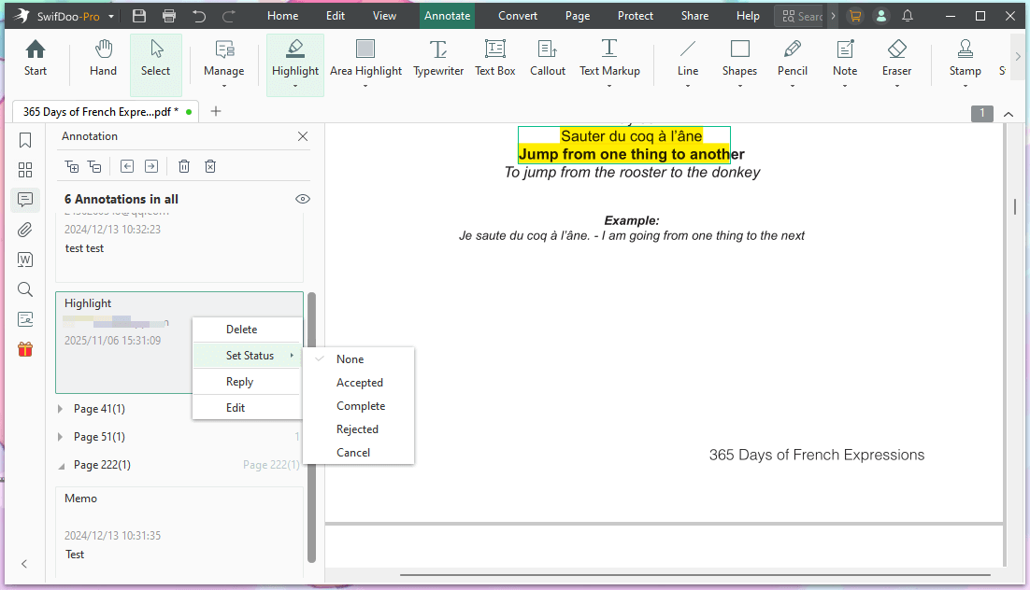The height and width of the screenshot is (590, 1030).
Task: Toggle annotation visibility with eye icon
Action: [x=302, y=198]
